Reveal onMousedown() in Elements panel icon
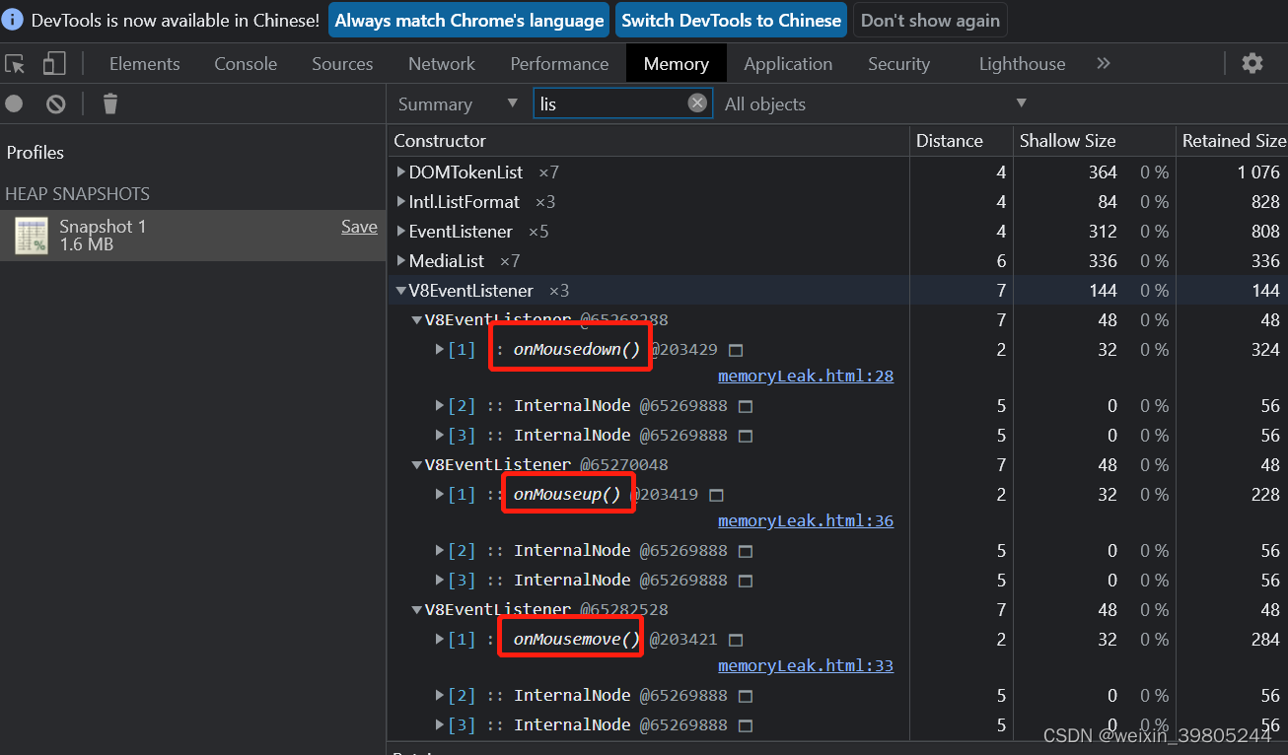Viewport: 1288px width, 755px height. pos(735,350)
